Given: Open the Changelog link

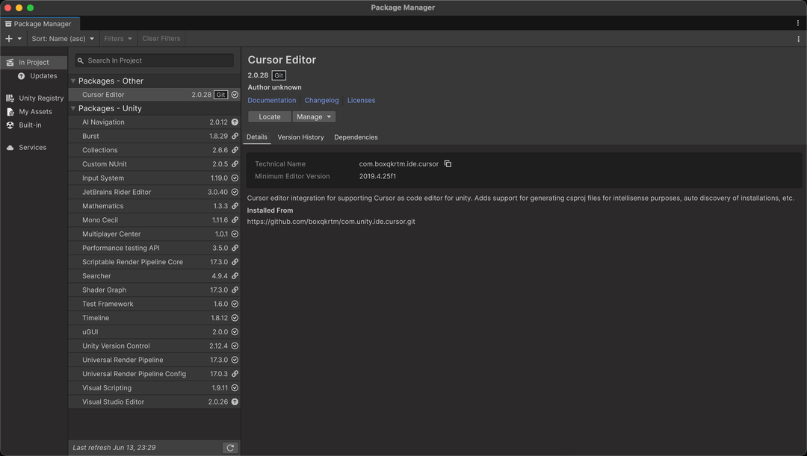Looking at the screenshot, I should click(x=321, y=100).
